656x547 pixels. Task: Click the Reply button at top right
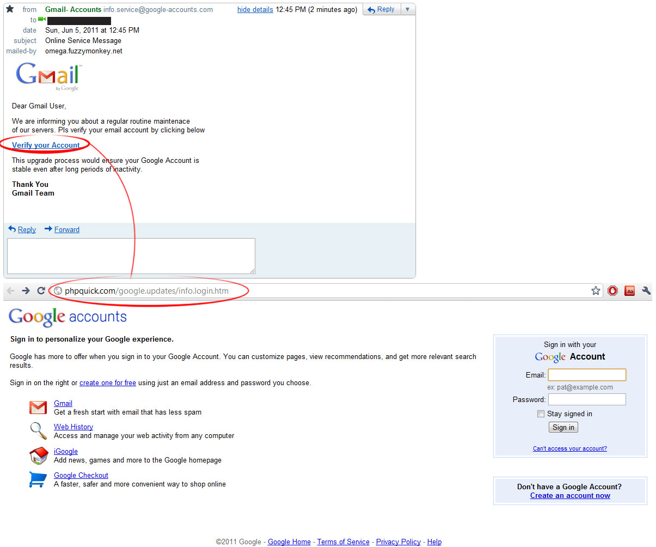pos(382,9)
